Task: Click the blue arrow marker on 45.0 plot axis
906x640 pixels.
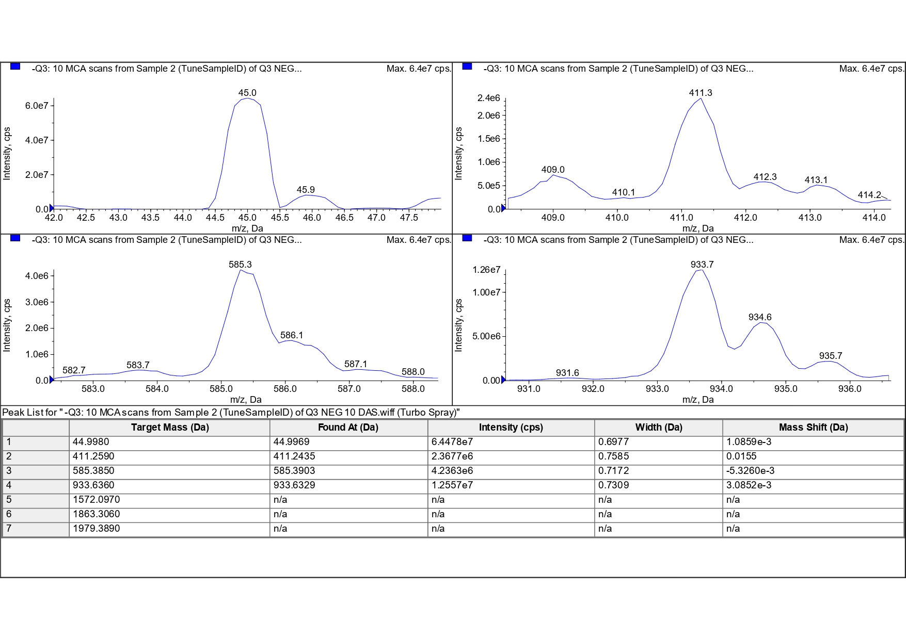Action: click(x=51, y=209)
